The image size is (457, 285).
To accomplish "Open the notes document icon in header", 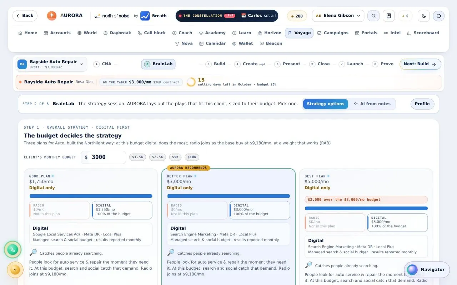I will click(x=389, y=16).
